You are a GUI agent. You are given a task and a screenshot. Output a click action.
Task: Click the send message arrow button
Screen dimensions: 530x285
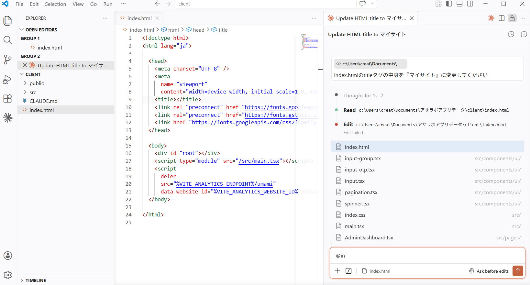point(518,271)
